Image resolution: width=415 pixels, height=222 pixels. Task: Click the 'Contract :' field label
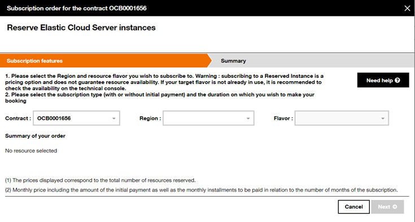click(18, 118)
